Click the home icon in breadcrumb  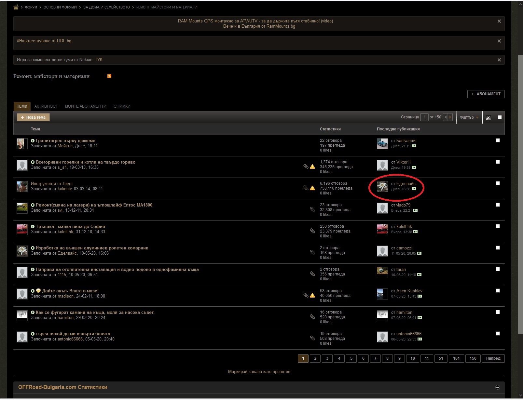pos(16,7)
